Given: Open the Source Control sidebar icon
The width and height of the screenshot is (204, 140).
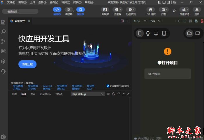Looking at the screenshot, I should pyautogui.click(x=3, y=41).
